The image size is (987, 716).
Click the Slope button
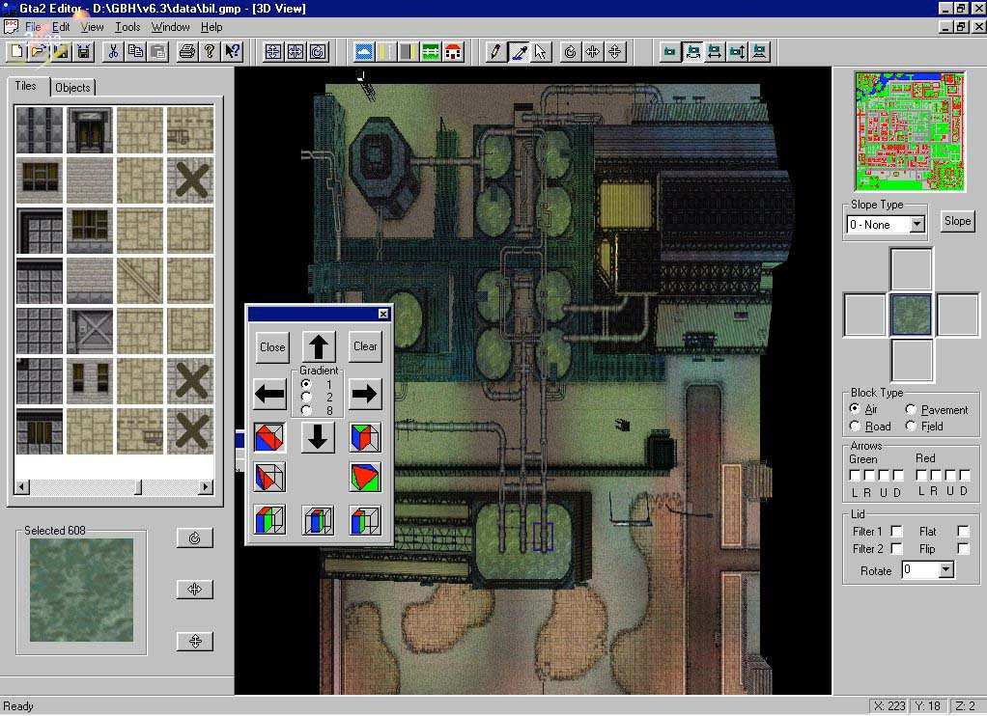(x=957, y=221)
